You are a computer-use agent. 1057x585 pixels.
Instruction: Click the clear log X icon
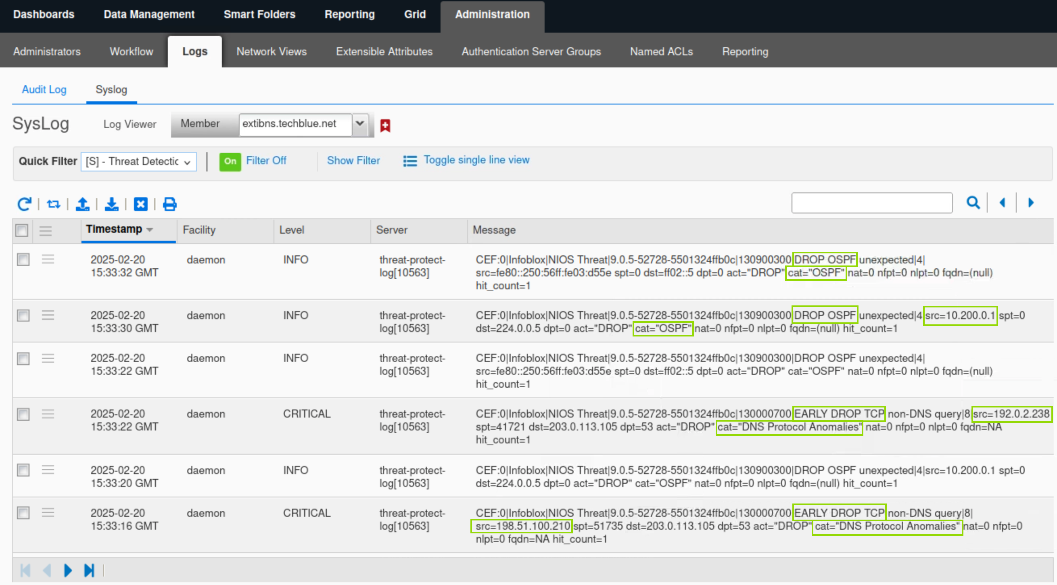point(141,204)
